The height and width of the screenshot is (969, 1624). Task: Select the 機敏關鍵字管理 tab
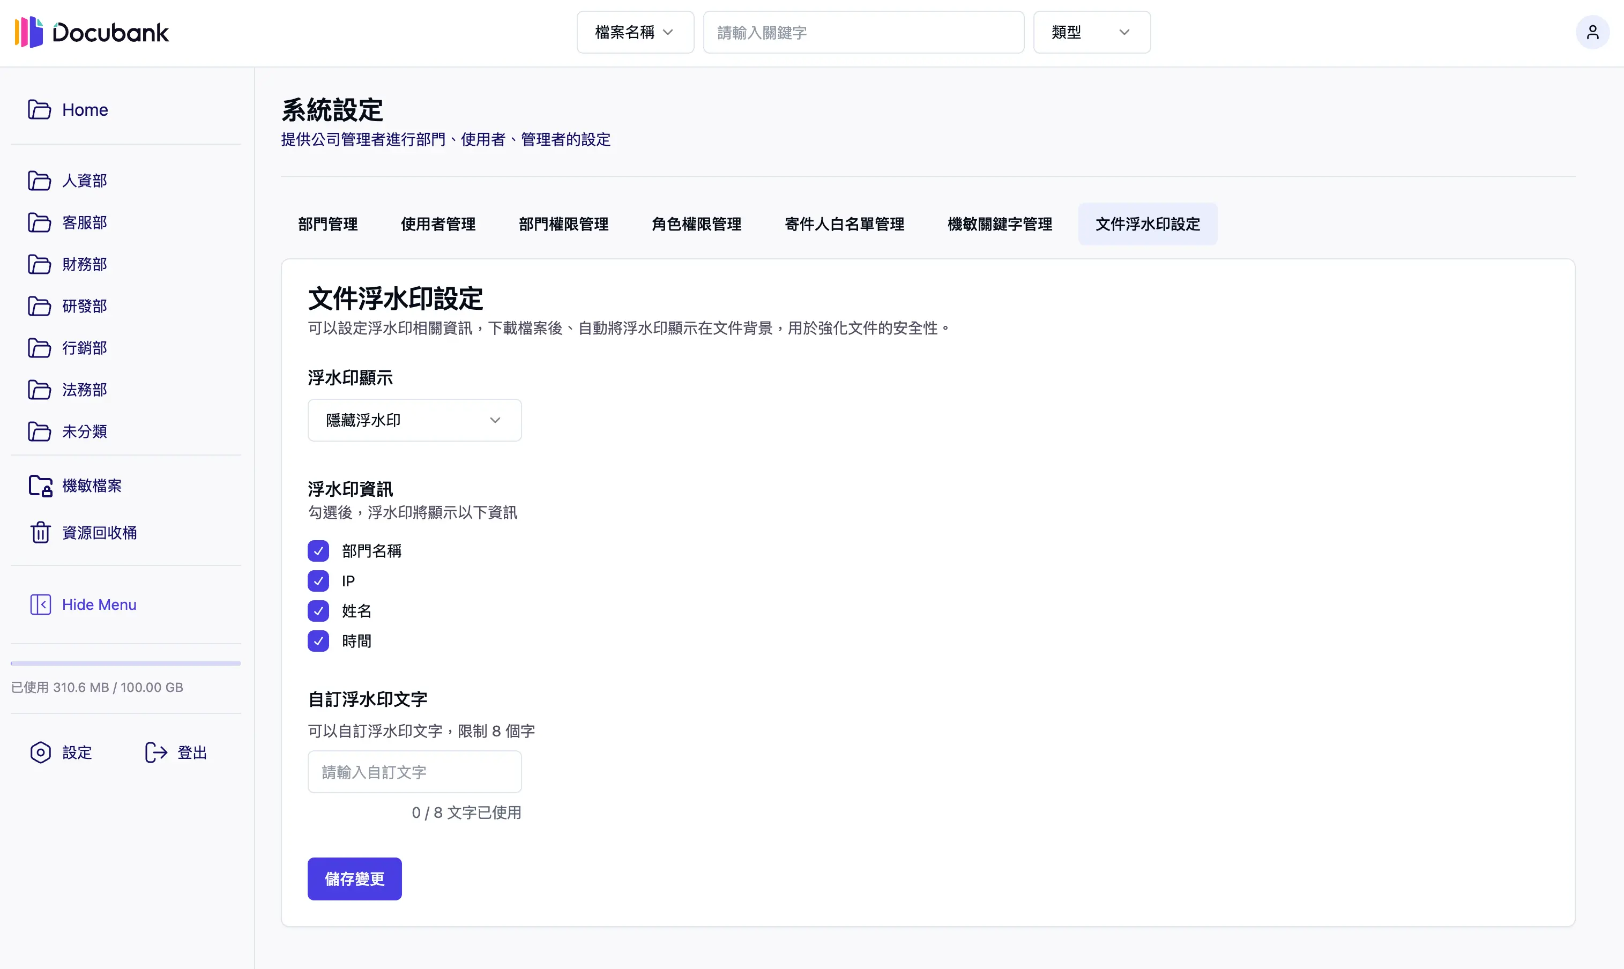point(999,224)
